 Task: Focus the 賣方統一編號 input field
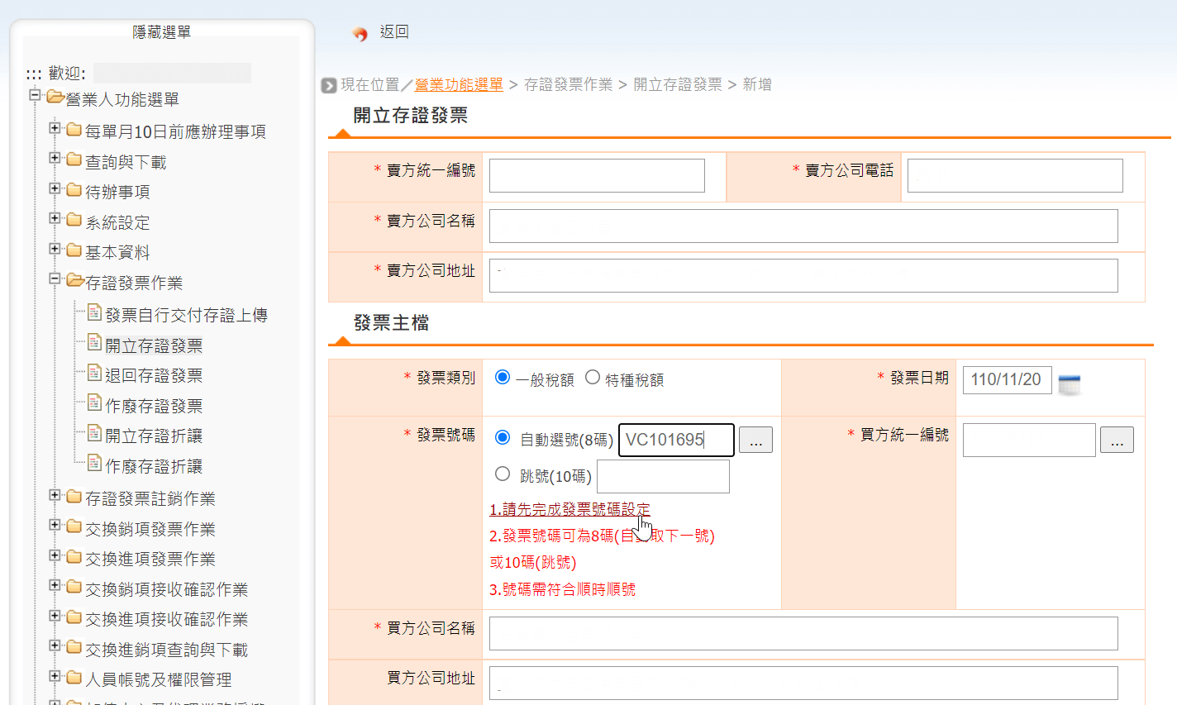[597, 175]
